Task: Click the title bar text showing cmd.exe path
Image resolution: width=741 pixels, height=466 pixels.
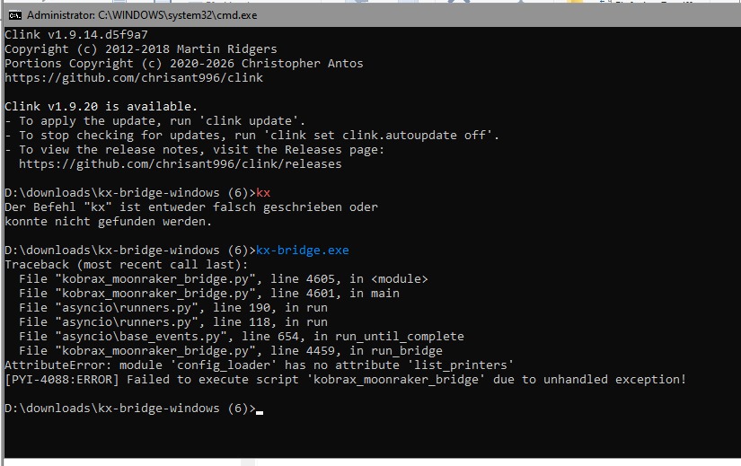Action: pos(142,15)
